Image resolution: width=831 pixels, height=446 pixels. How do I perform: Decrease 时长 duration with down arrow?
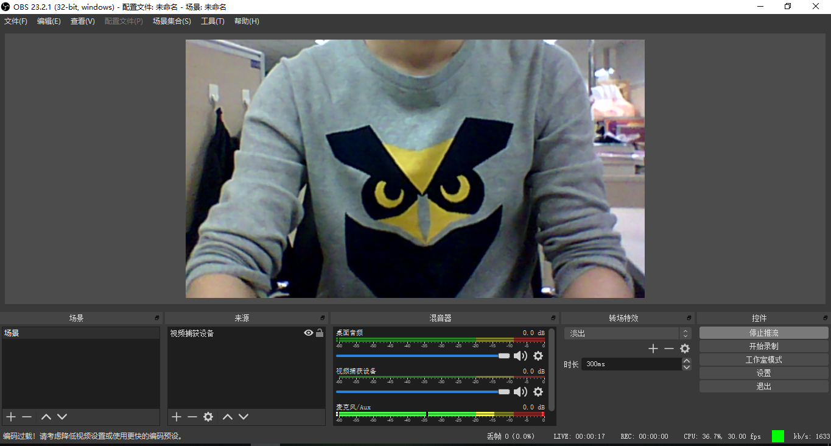click(687, 367)
